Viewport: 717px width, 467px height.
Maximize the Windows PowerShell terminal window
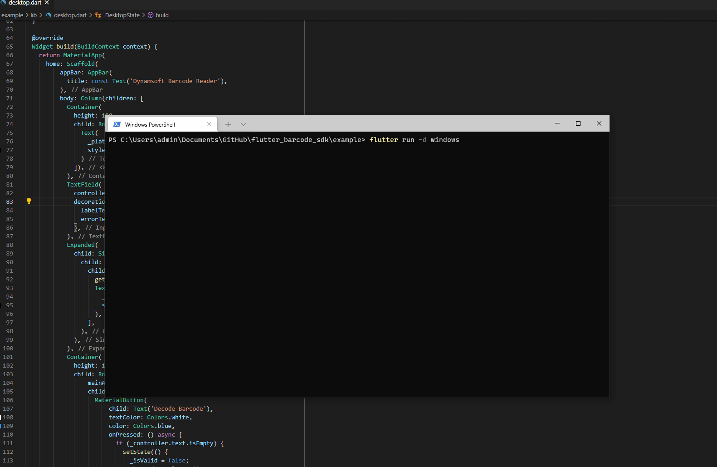578,123
